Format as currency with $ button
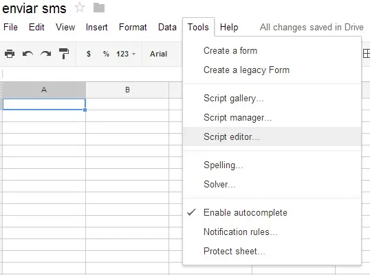Image resolution: width=370 pixels, height=275 pixels. (x=89, y=54)
